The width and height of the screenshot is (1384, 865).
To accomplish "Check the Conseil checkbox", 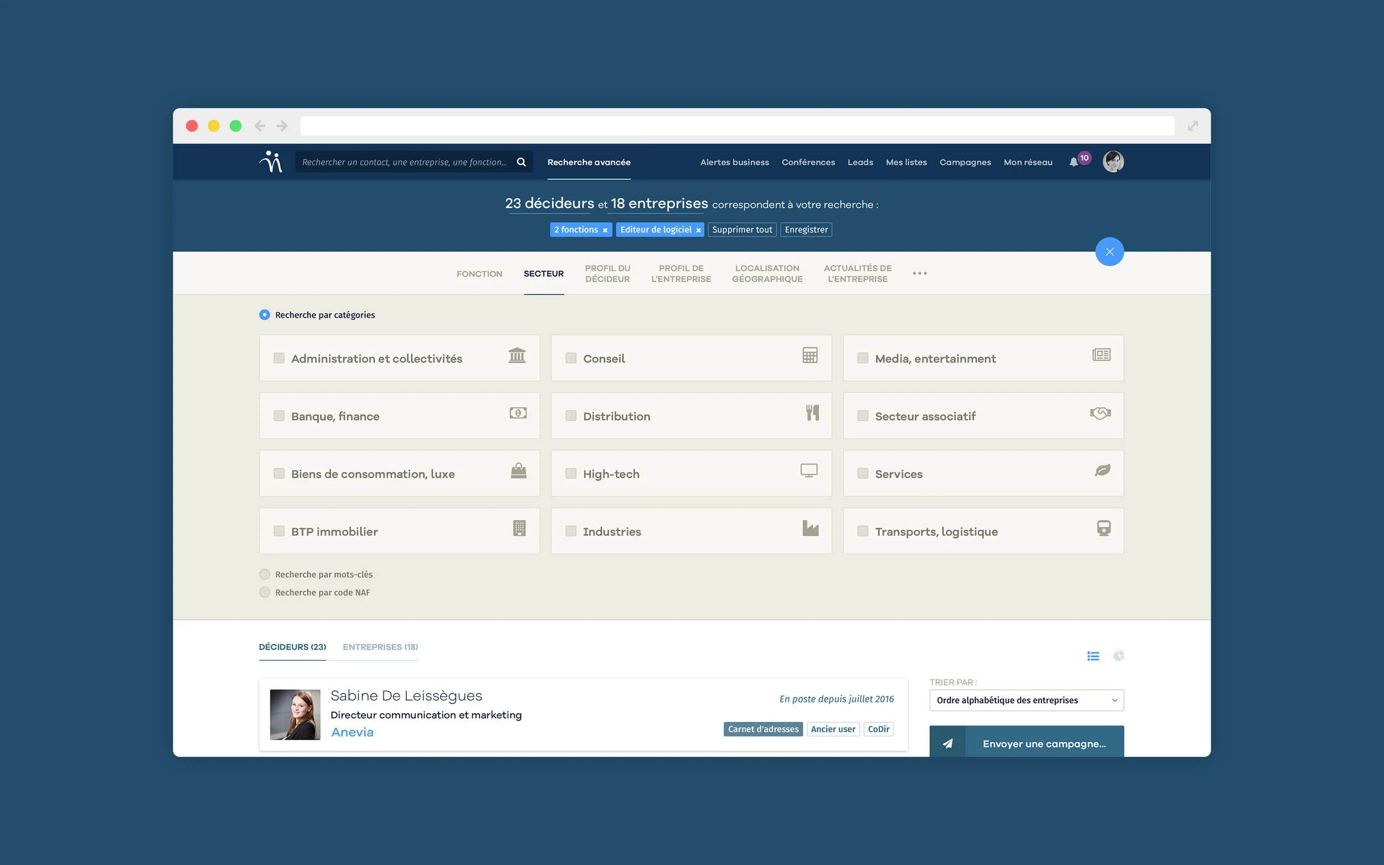I will [x=571, y=358].
